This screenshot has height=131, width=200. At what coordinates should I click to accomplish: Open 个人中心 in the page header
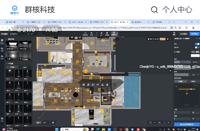(177, 10)
